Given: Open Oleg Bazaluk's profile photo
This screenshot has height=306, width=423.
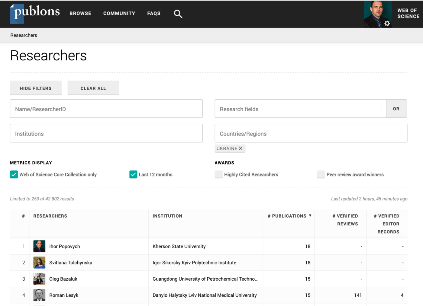Looking at the screenshot, I should pos(39,279).
